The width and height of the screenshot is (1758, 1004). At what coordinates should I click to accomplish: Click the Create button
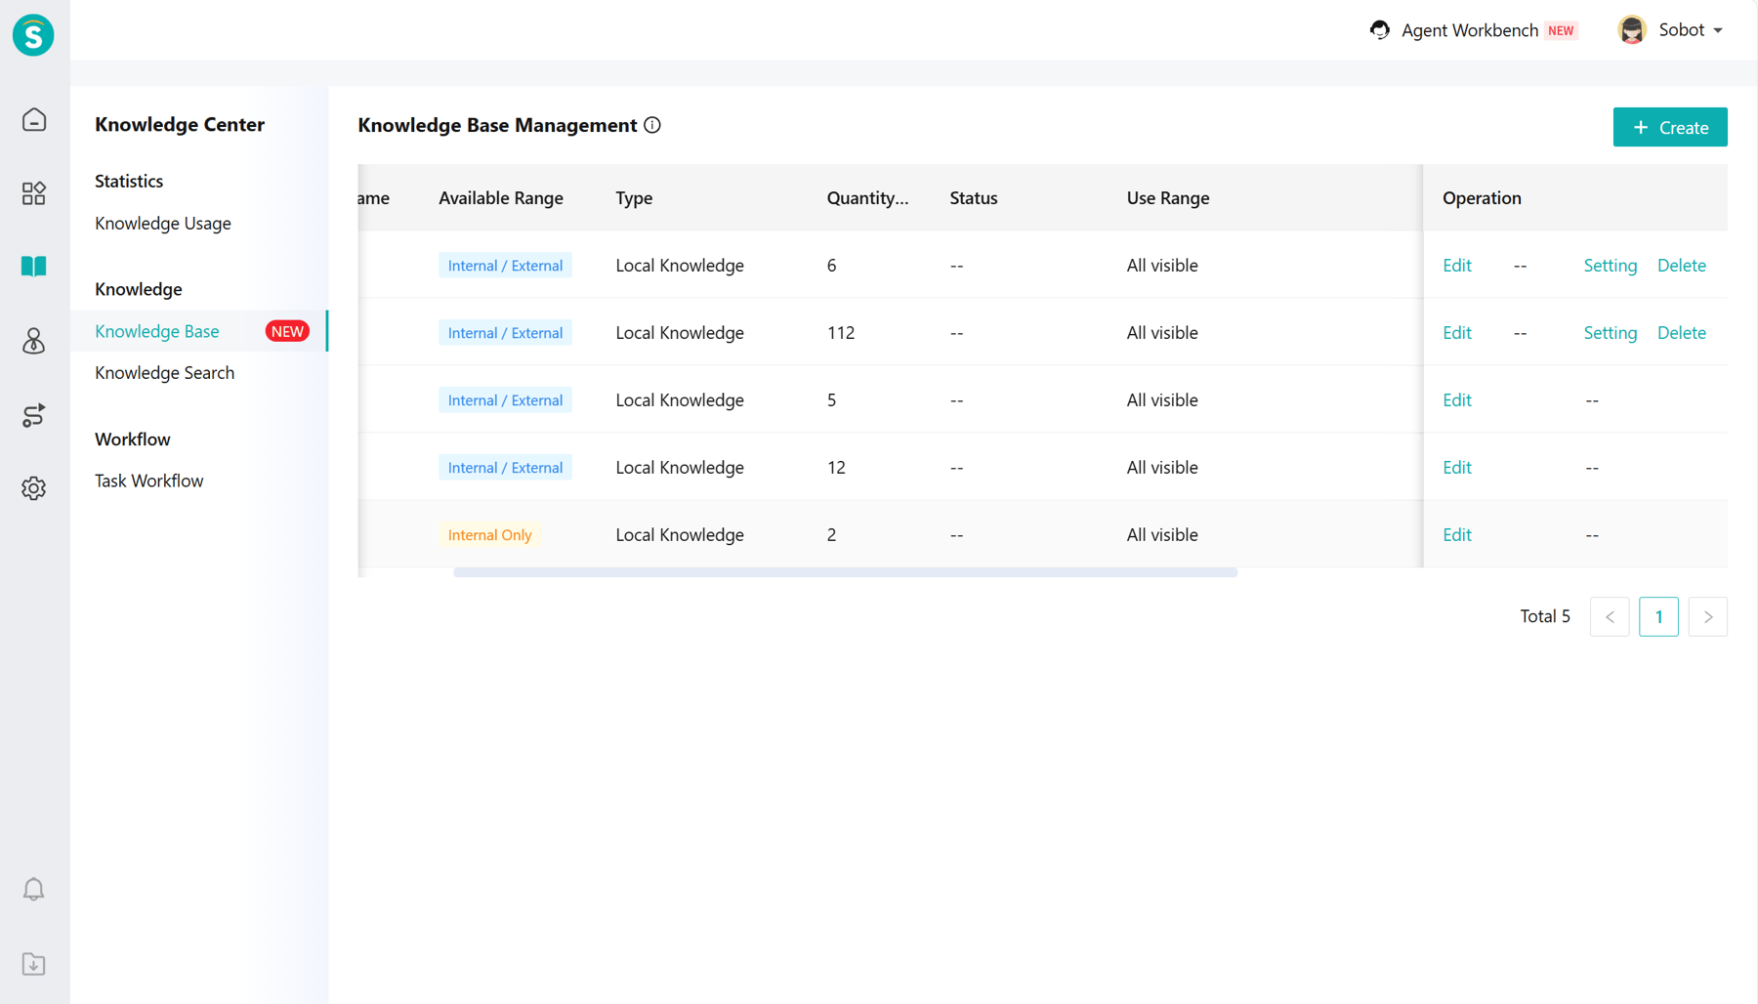pyautogui.click(x=1670, y=127)
